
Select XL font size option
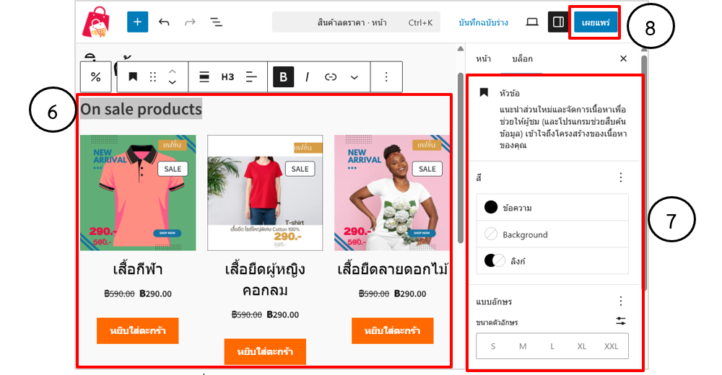point(581,346)
